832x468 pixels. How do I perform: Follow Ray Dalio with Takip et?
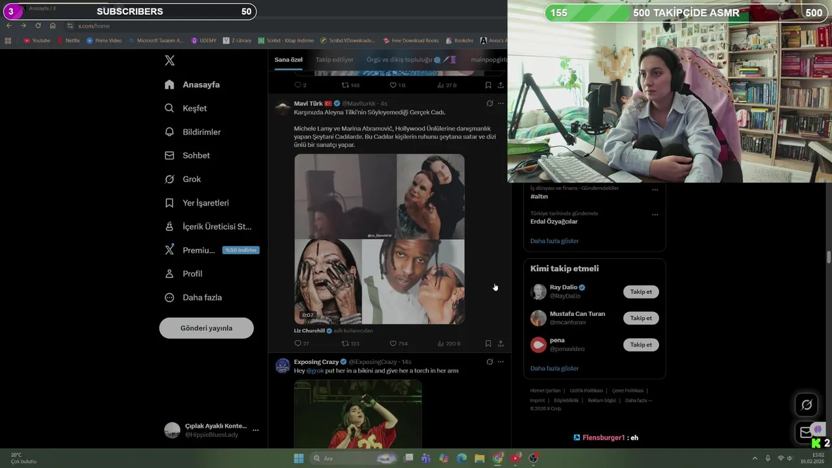(x=641, y=292)
